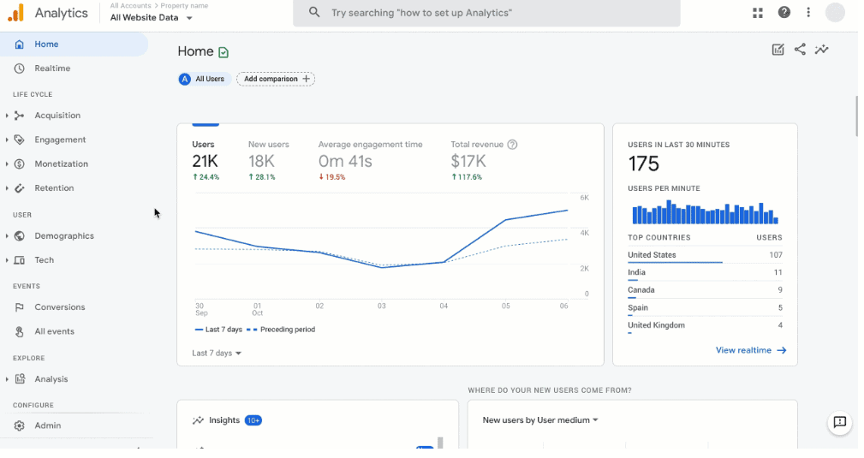Click the help question mark icon
864x458 pixels.
tap(784, 13)
